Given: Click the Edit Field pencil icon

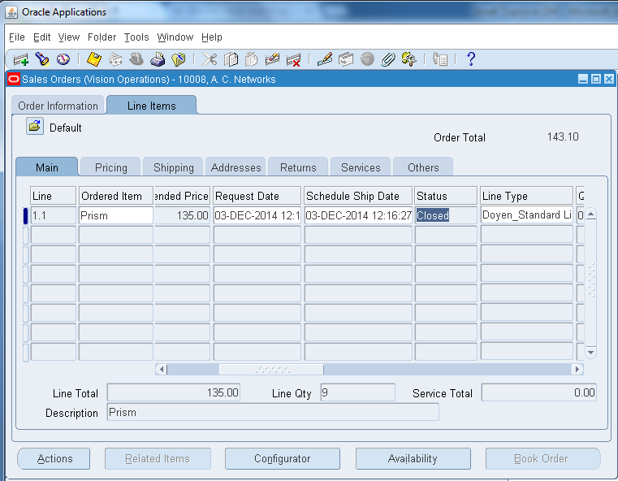Looking at the screenshot, I should [325, 59].
